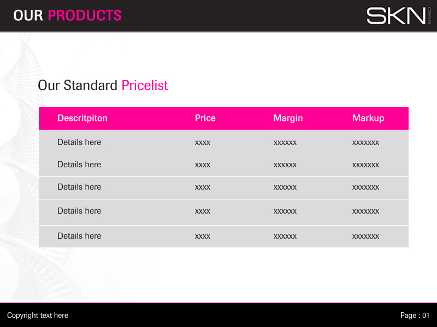The image size is (437, 327).
Task: Click the Price column header
Action: 205,118
